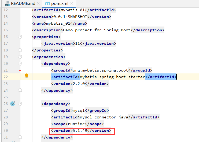Click the fold end marker at line 31
199x142 pixels.
tap(20, 137)
